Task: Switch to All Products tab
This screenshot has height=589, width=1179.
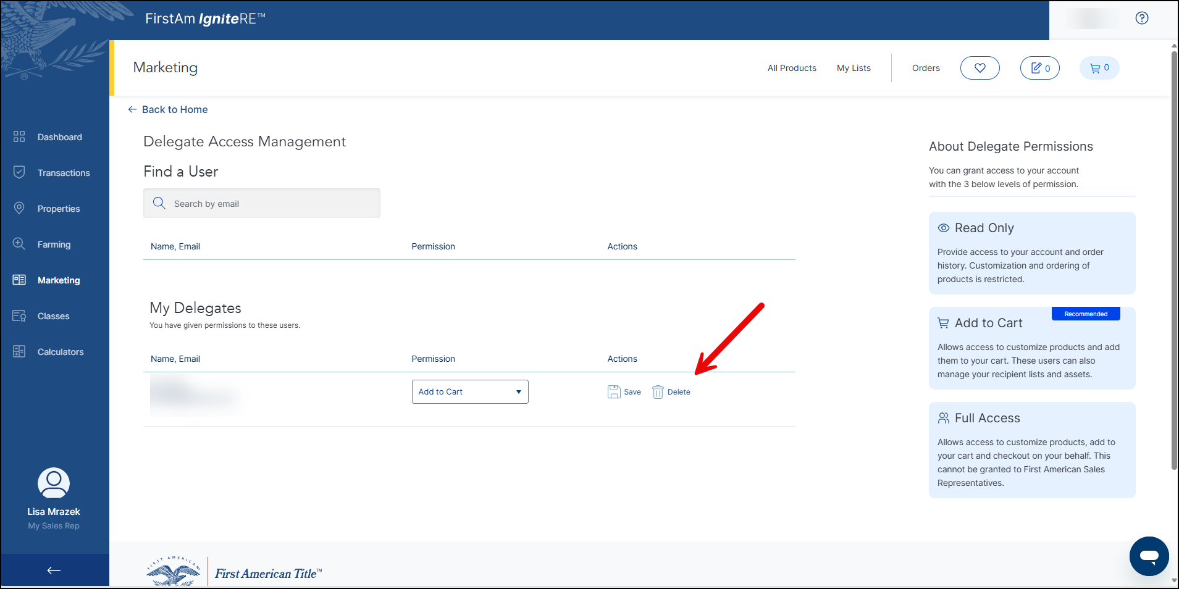Action: [791, 68]
